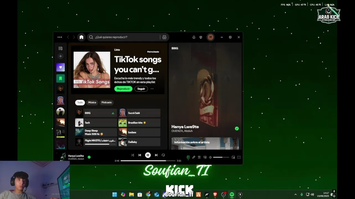355x199 pixels.
Task: Open the Tach tile
Action: (96, 123)
